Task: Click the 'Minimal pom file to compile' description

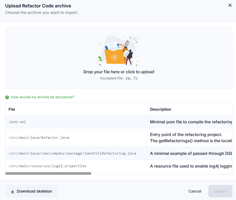Action: click(191, 122)
